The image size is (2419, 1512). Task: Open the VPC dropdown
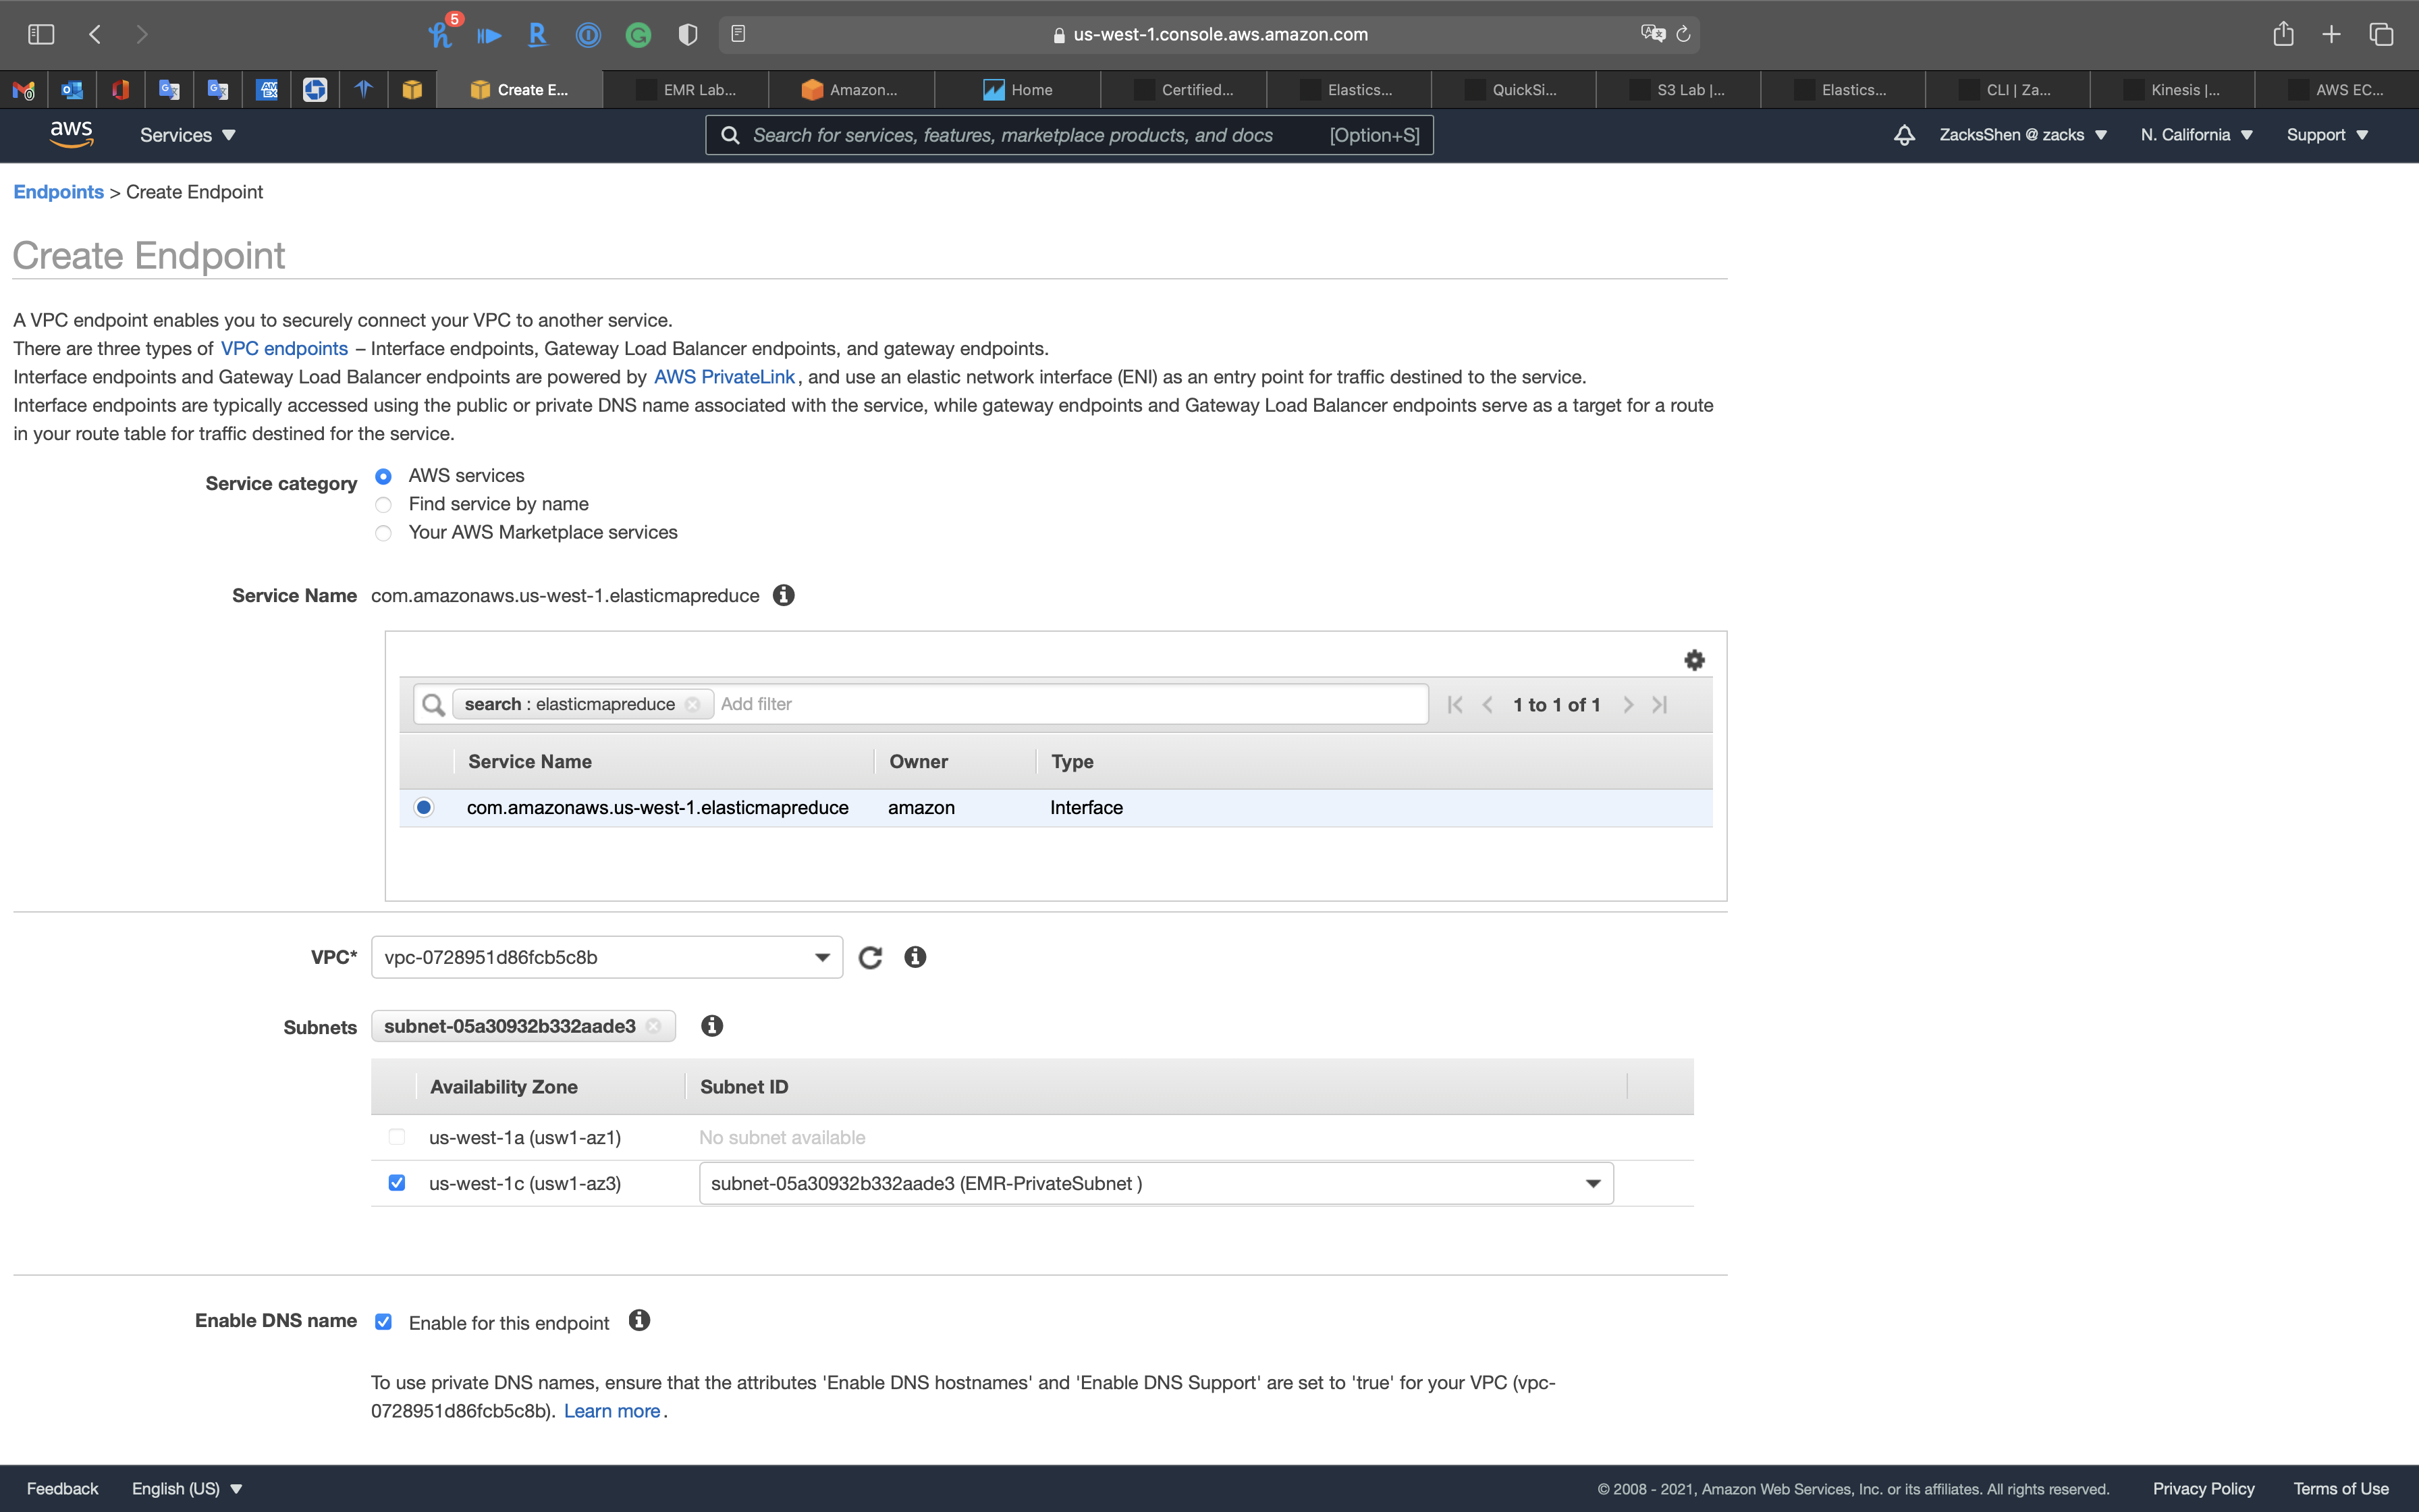(605, 957)
